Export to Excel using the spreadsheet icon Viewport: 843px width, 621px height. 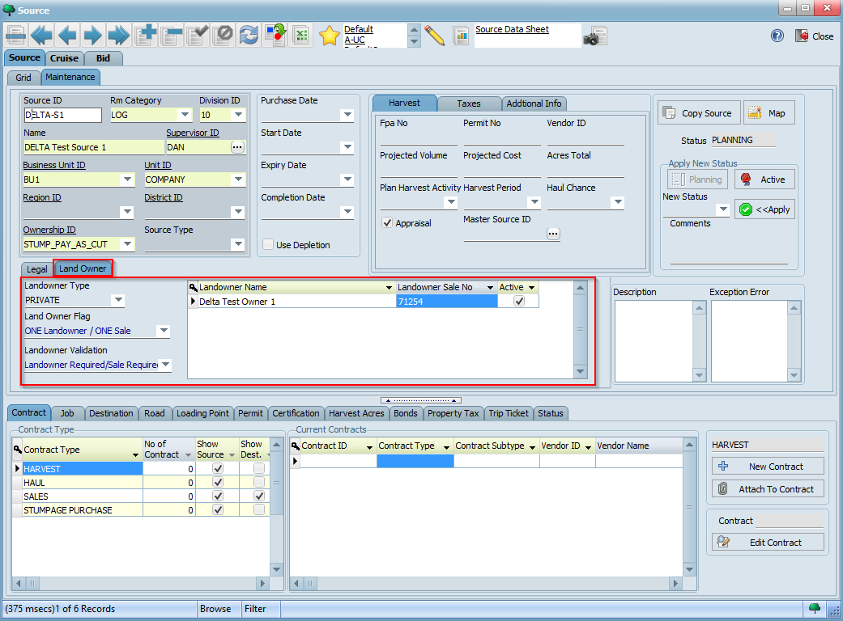(301, 36)
